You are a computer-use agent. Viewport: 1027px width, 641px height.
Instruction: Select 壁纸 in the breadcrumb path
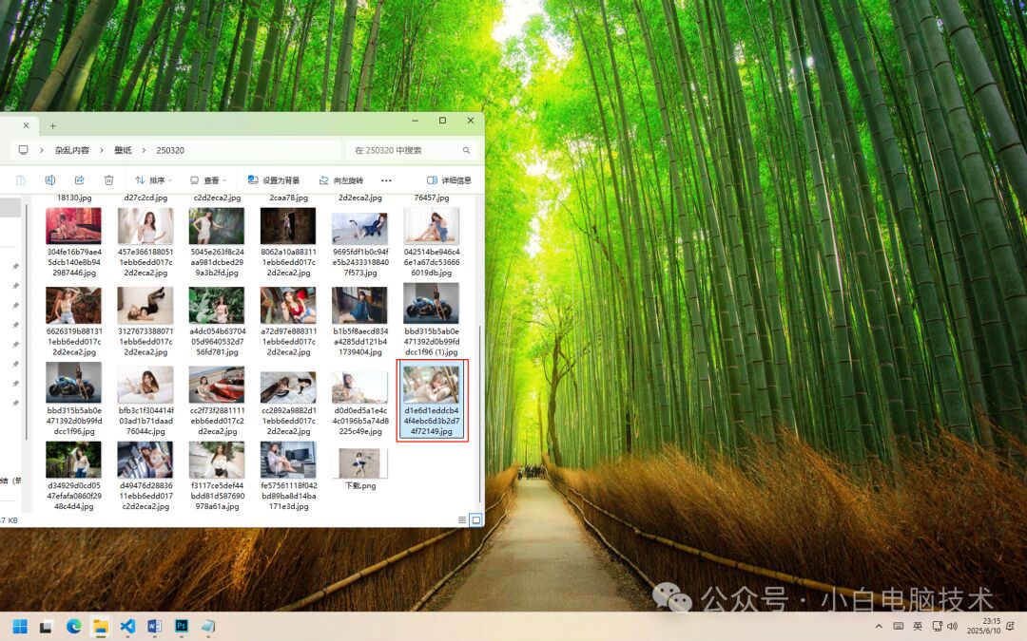point(123,150)
